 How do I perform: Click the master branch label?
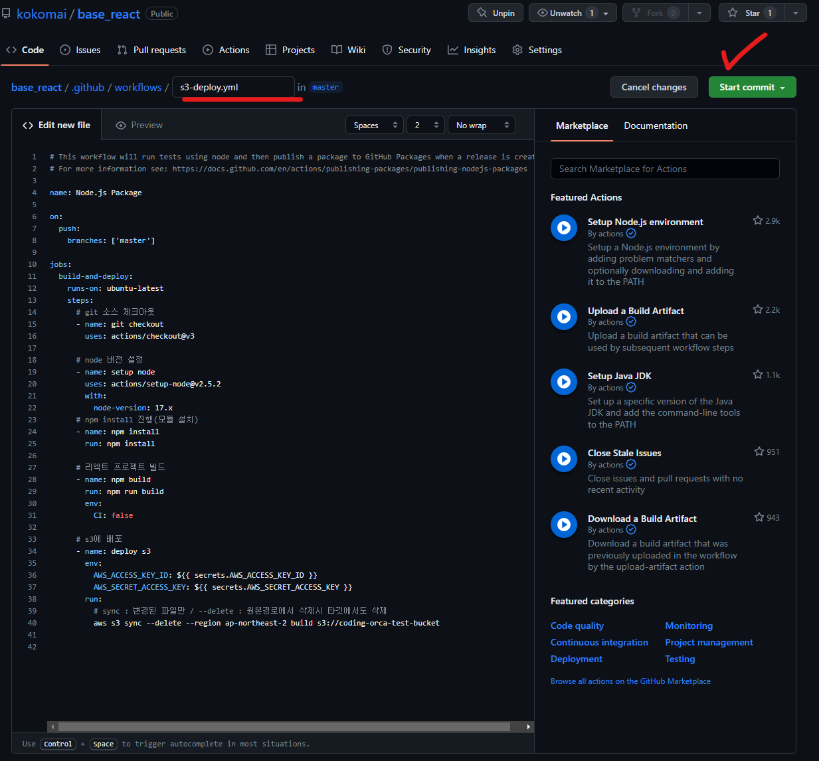point(325,87)
